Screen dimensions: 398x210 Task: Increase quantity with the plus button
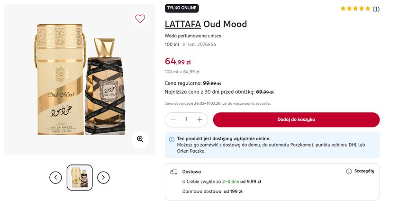coord(200,119)
